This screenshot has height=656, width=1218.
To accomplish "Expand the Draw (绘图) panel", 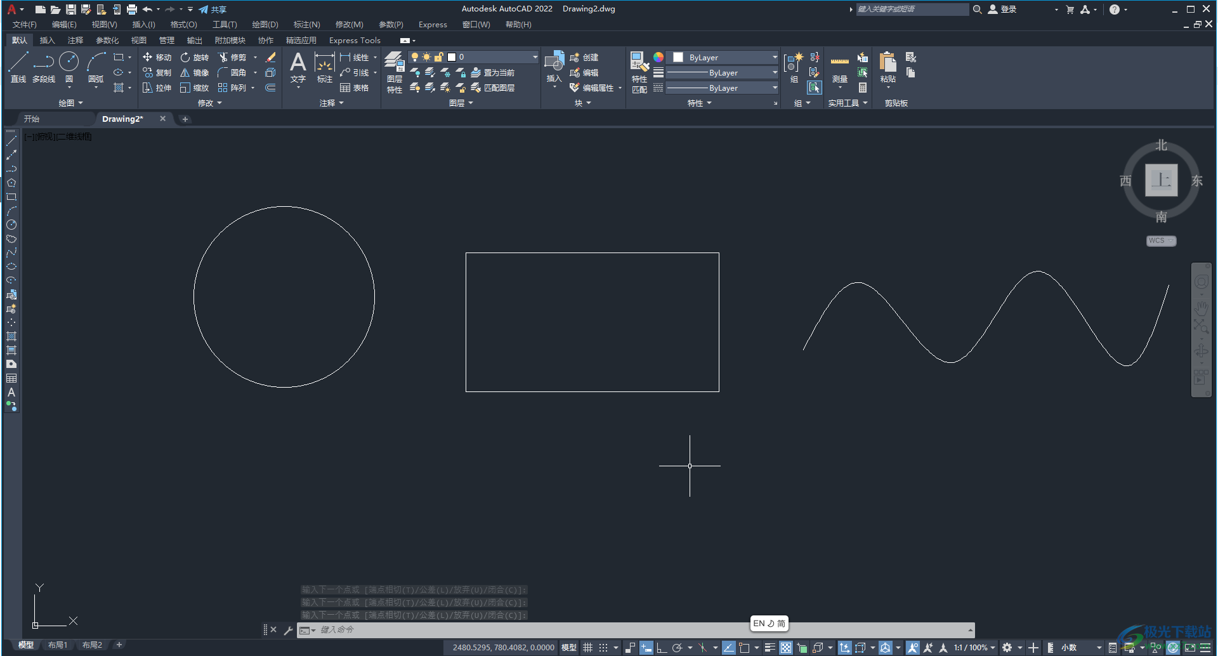I will pos(70,103).
